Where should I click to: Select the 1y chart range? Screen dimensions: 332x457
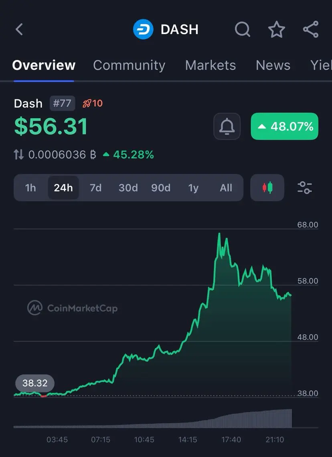click(x=193, y=188)
